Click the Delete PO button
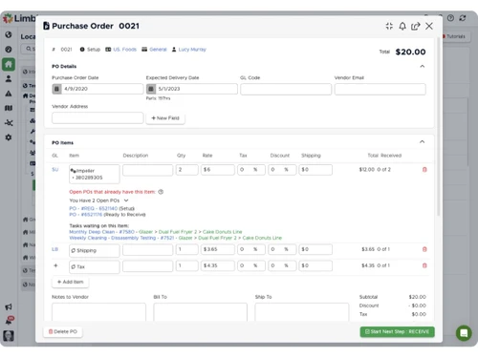The width and height of the screenshot is (478, 358). (63, 331)
